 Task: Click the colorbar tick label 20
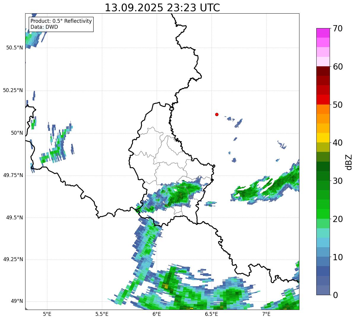338,219
